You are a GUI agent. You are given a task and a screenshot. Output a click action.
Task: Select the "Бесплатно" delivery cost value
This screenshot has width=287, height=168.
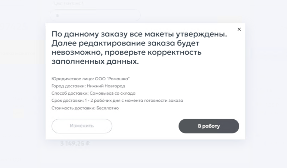tap(107, 108)
